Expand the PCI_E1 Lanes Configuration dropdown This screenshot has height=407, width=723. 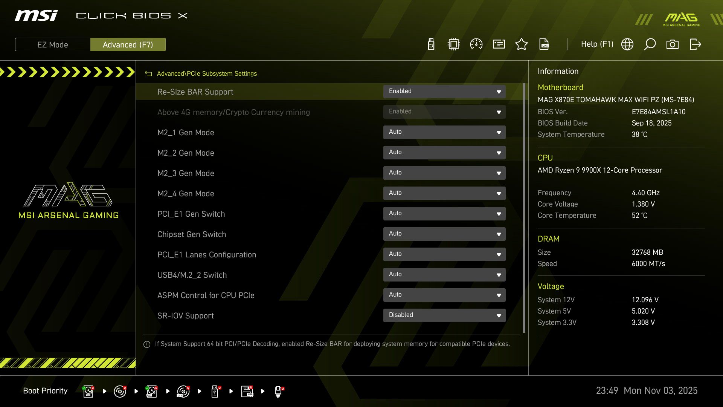point(444,254)
